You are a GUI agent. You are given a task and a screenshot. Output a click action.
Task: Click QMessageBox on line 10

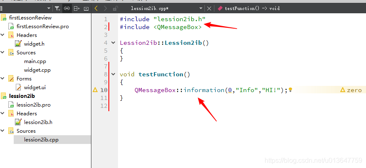[x=155, y=90]
